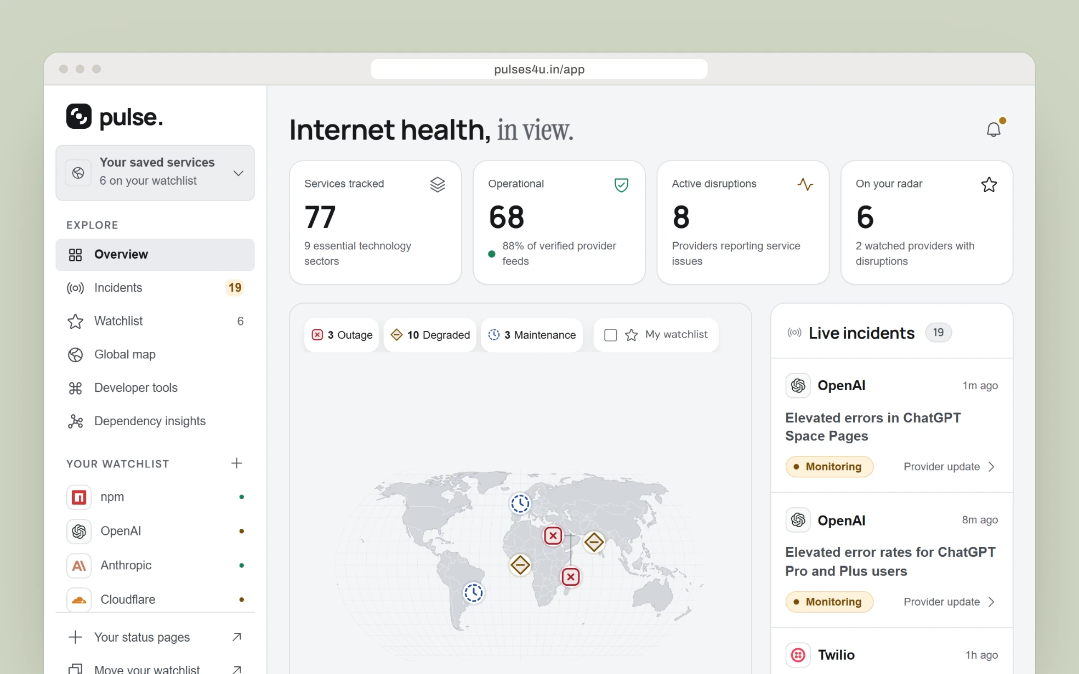Viewport: 1079px width, 674px height.
Task: Open the Active disruptions 8 card
Action: tap(743, 222)
